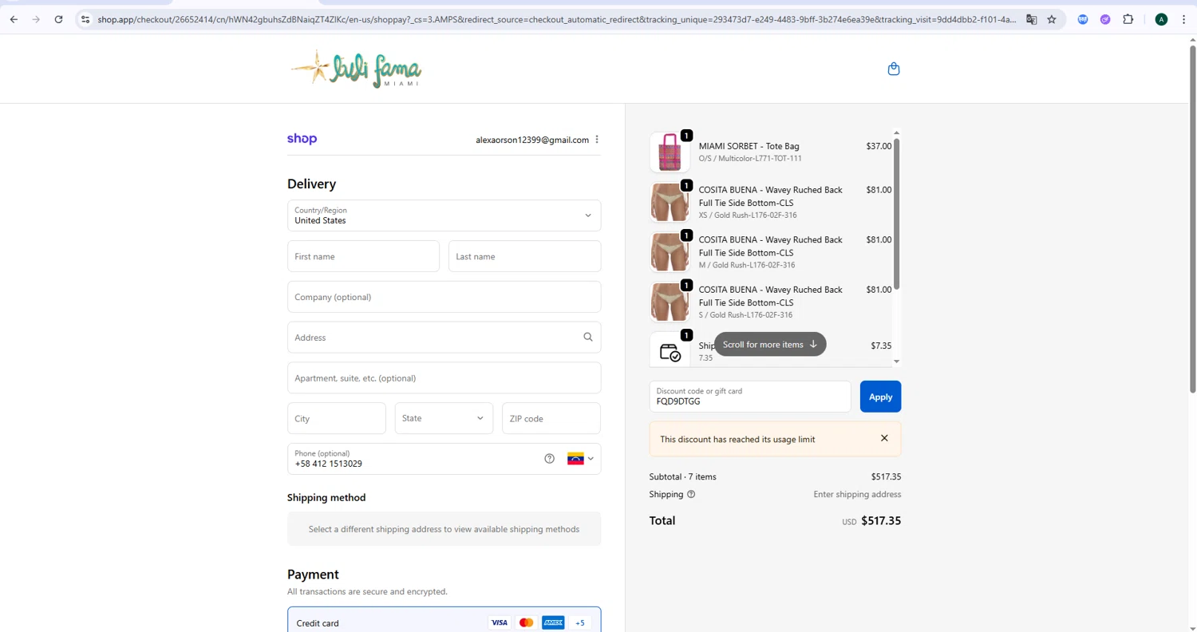Dismiss the discount usage limit message
Screen dimensions: 1197x632
(x=884, y=438)
